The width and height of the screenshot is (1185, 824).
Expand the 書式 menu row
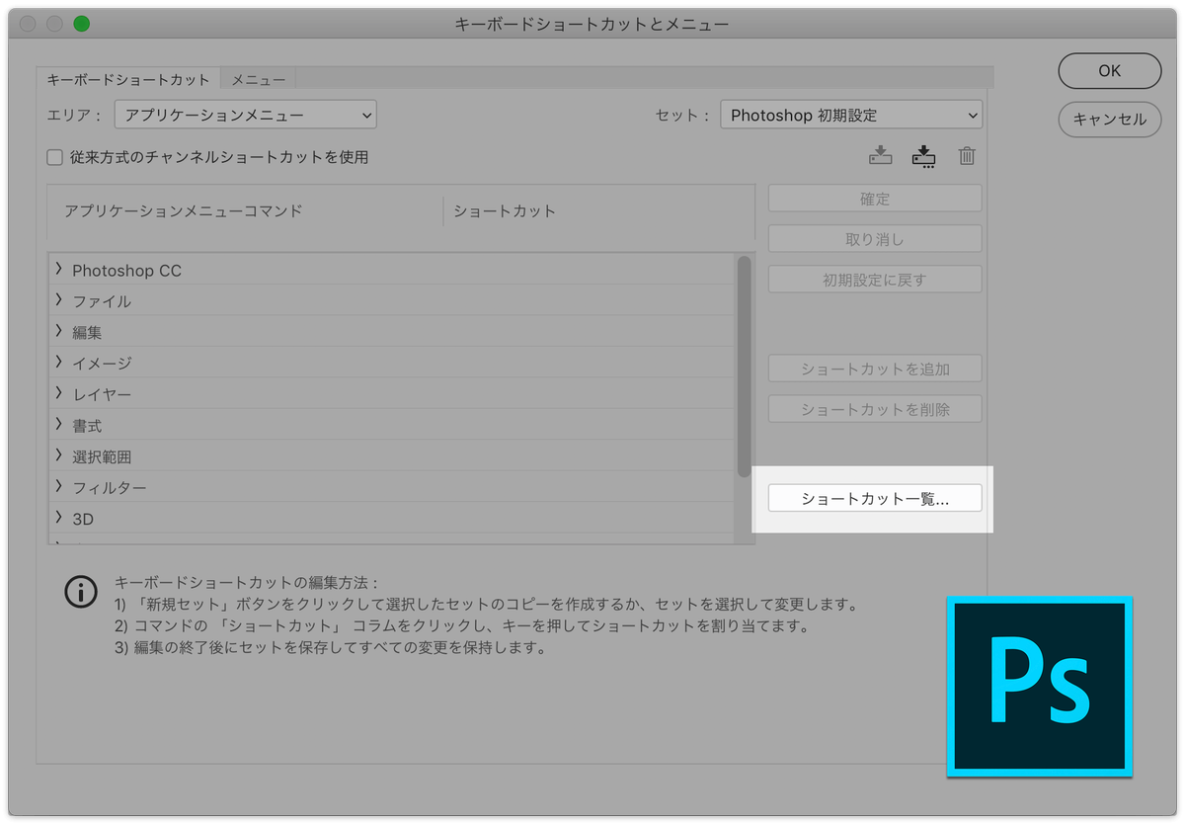[x=59, y=425]
